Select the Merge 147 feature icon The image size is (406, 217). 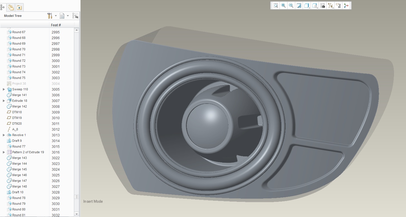coord(9,181)
